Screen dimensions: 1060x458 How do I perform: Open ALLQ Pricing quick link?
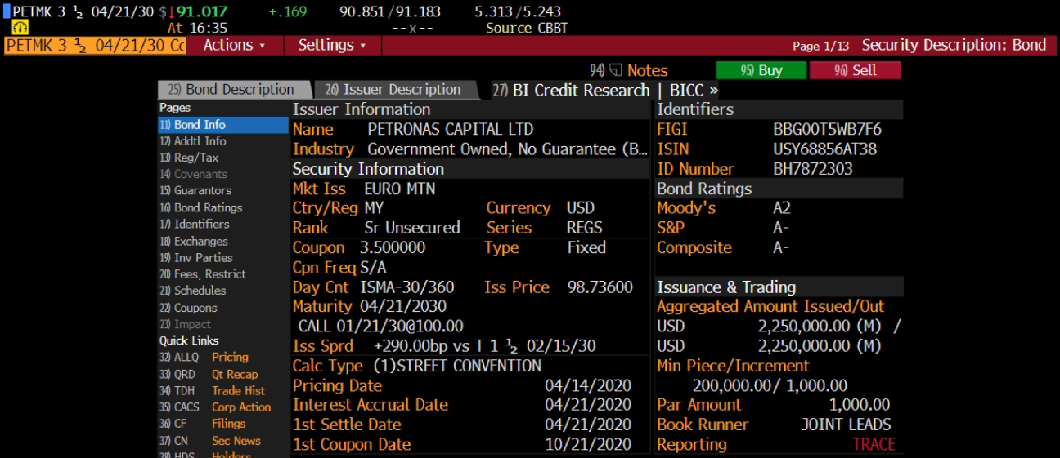pos(204,357)
